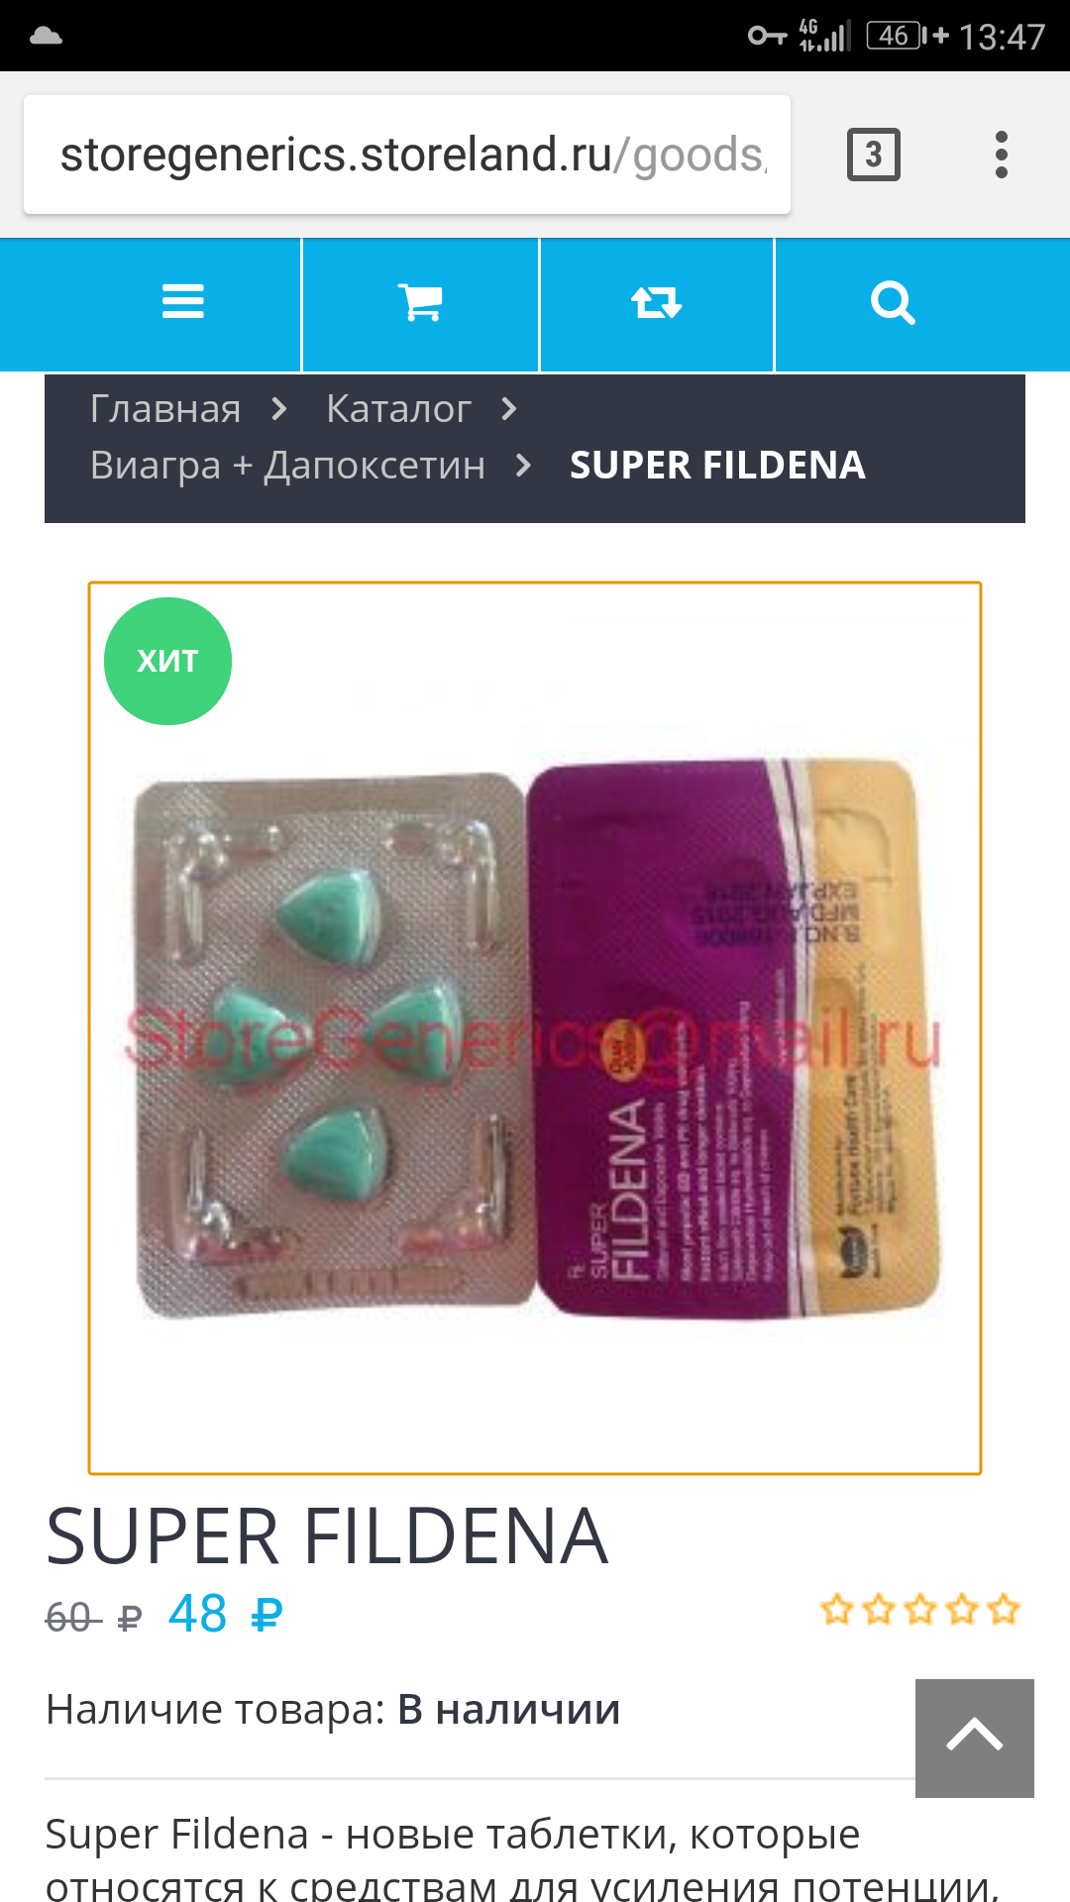Rate product with first star

tap(837, 1609)
